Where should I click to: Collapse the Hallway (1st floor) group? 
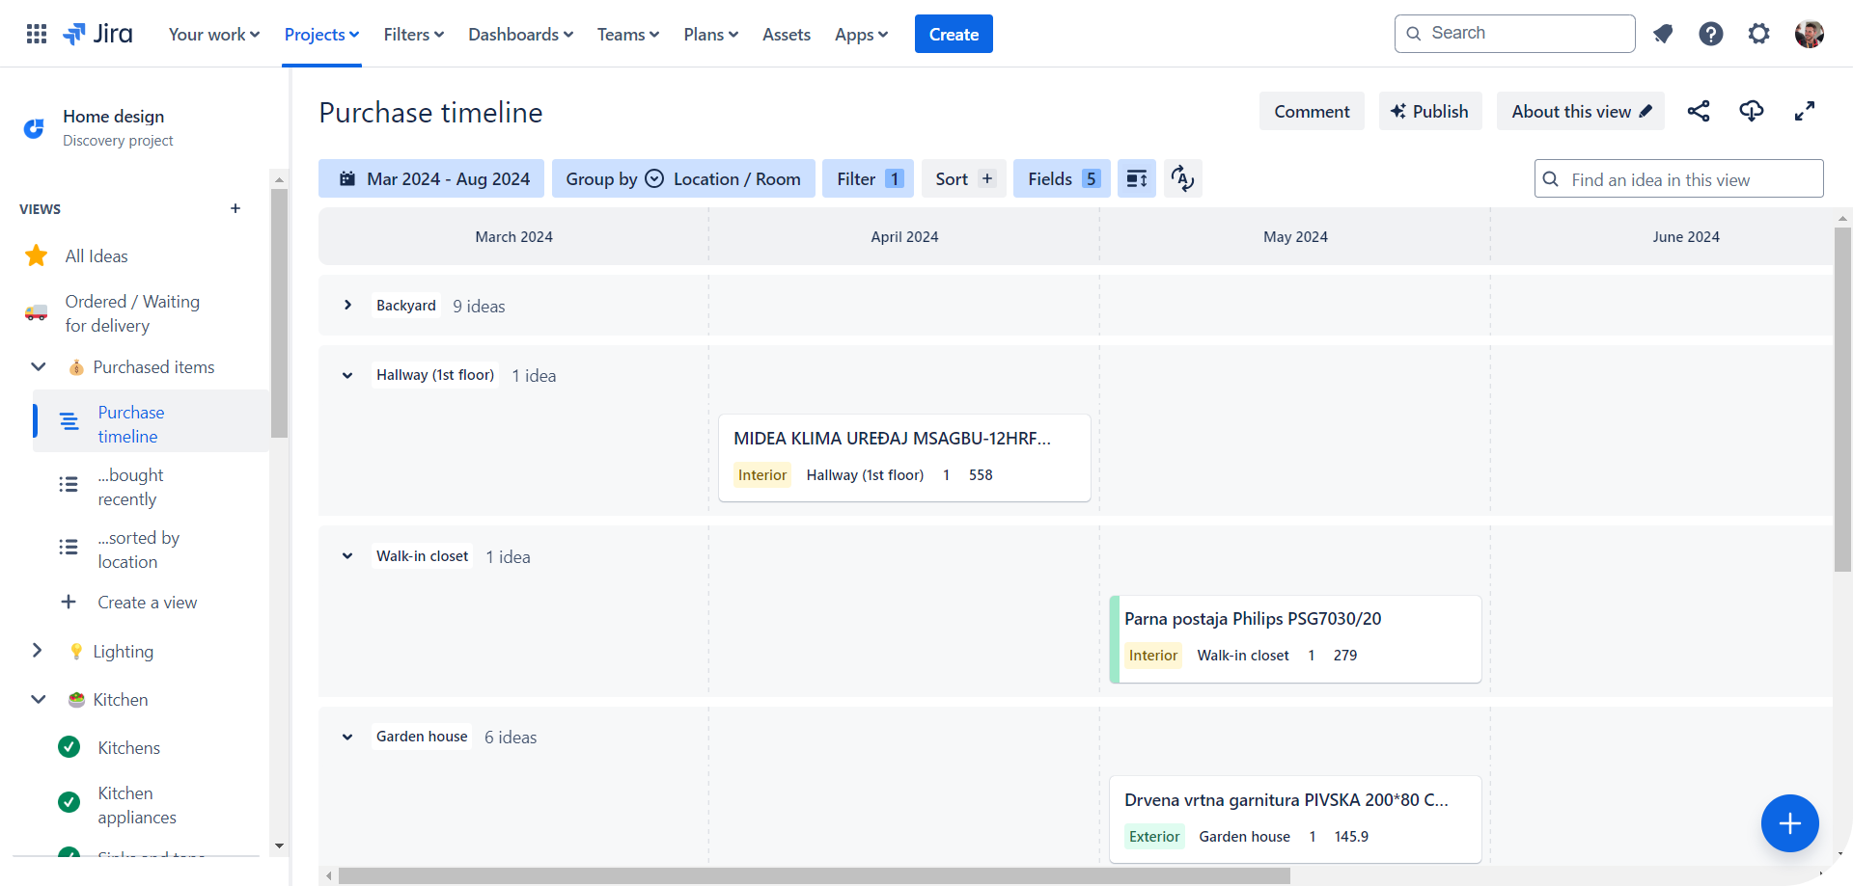(347, 375)
